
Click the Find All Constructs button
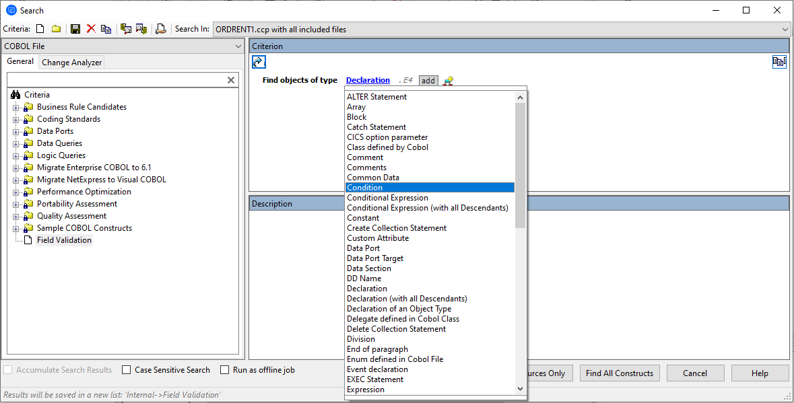click(x=619, y=373)
